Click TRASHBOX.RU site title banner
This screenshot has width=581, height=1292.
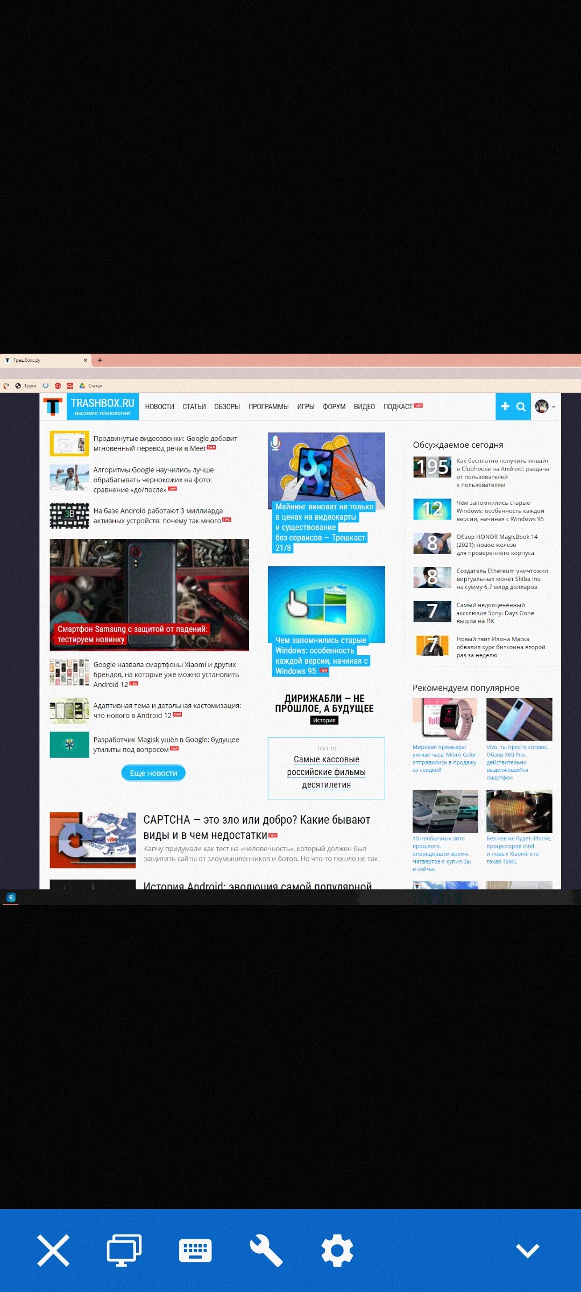(x=103, y=406)
